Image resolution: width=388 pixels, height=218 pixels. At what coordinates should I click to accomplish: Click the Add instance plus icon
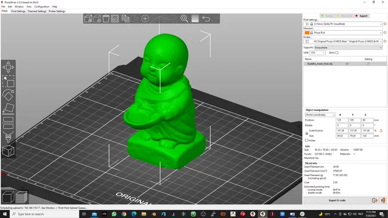click(145, 19)
